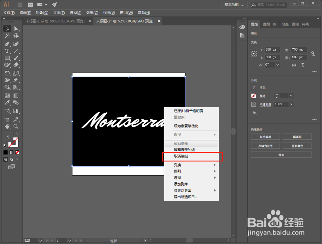This screenshot has height=244, width=322.
Task: Select the Pen tool
Action: (x=7, y=44)
